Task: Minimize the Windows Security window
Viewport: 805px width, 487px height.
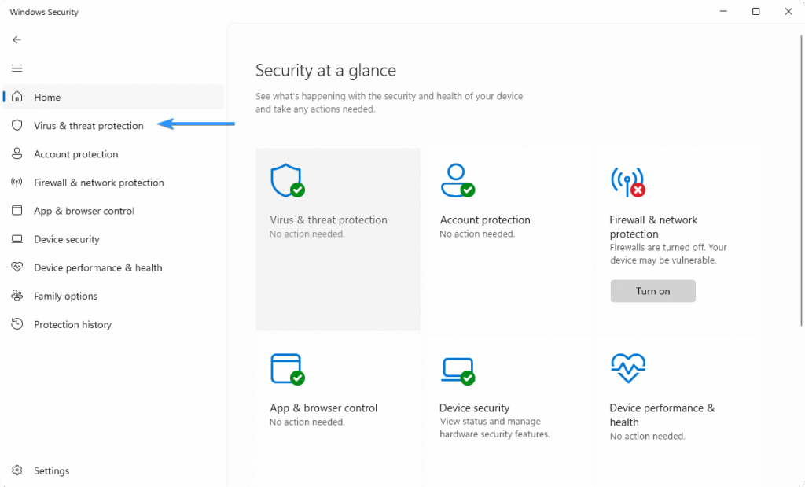Action: [723, 11]
